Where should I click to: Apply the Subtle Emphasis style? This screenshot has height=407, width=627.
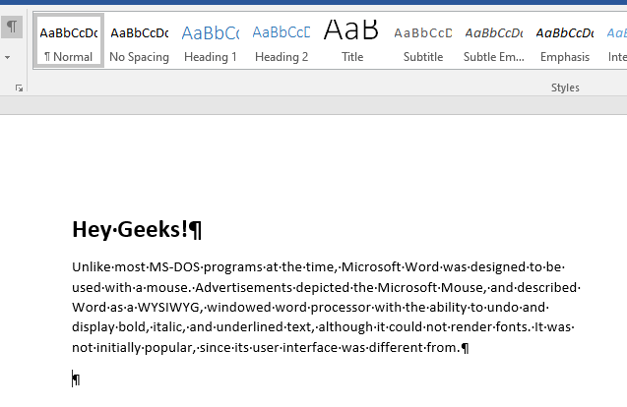[x=493, y=41]
